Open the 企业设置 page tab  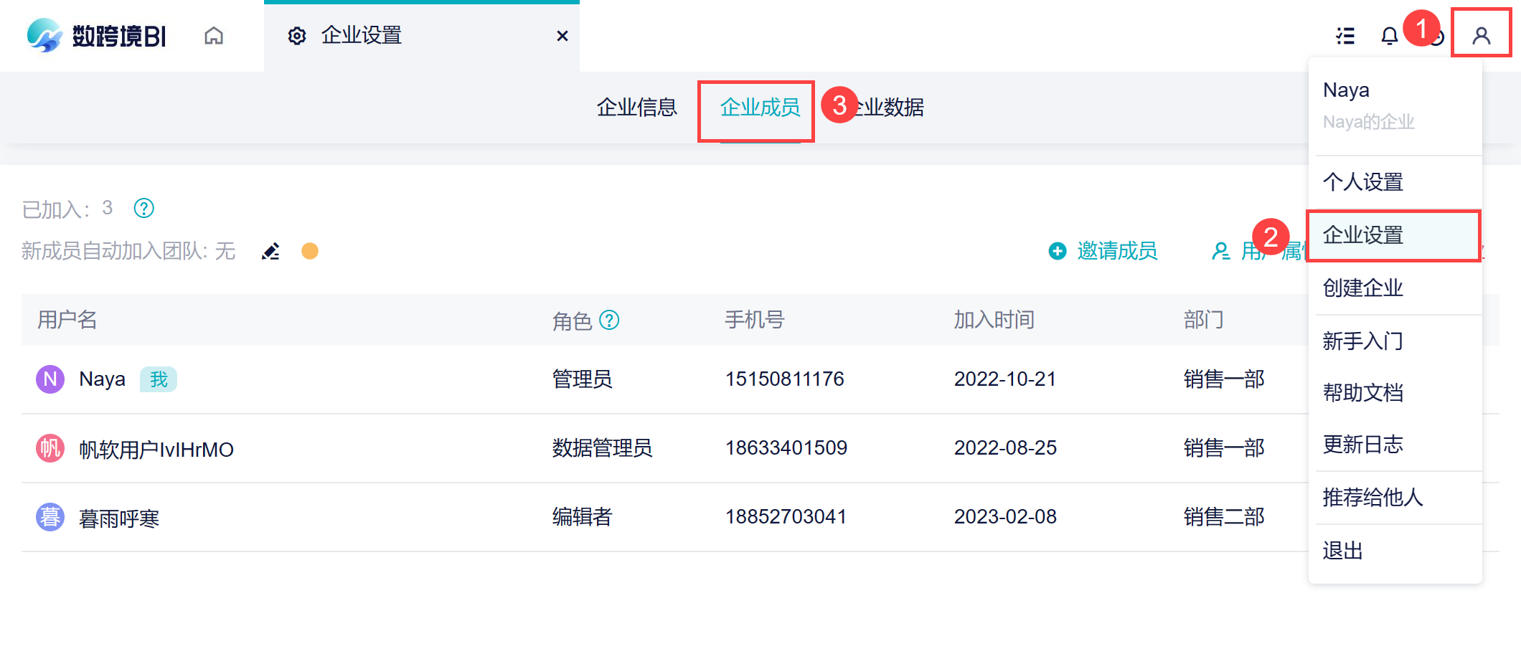coord(422,36)
